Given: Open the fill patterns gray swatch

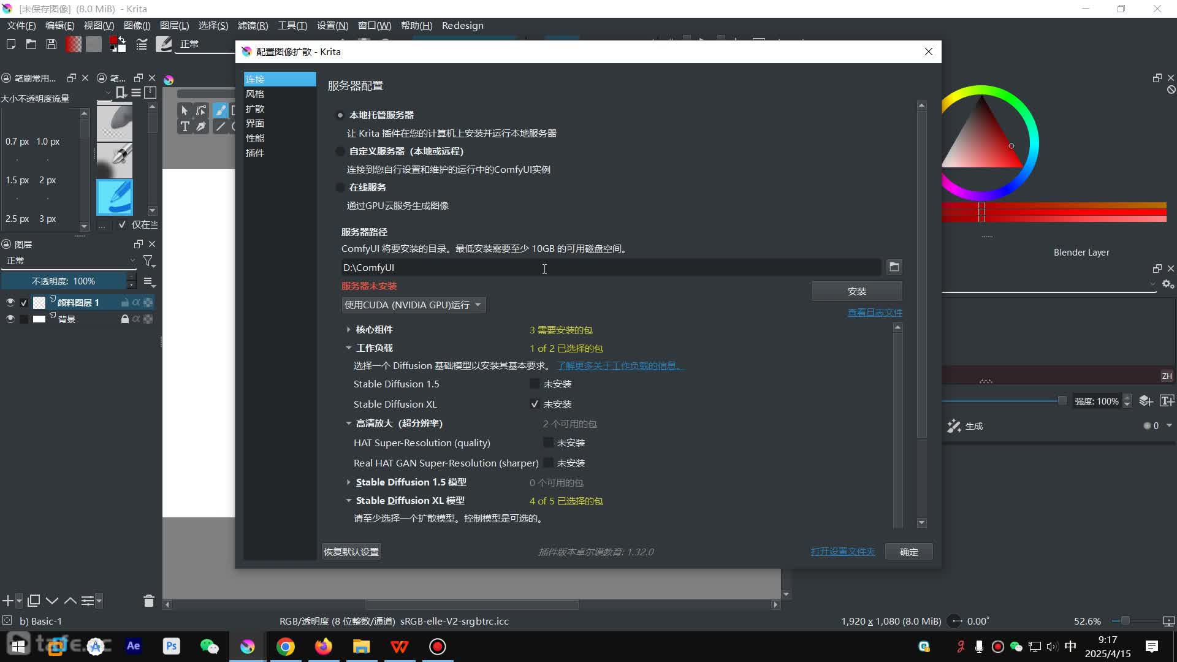Looking at the screenshot, I should (x=94, y=44).
